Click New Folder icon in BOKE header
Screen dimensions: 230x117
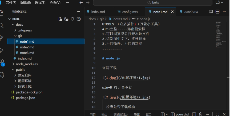[x=66, y=19]
